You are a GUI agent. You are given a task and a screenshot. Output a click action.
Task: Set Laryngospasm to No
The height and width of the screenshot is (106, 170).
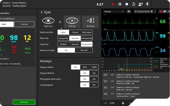[85, 85]
